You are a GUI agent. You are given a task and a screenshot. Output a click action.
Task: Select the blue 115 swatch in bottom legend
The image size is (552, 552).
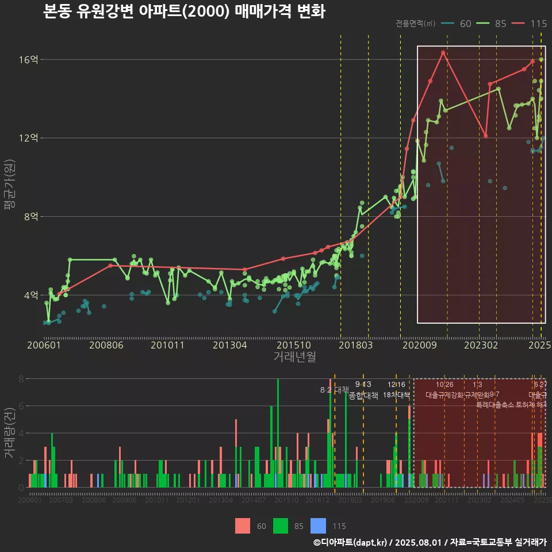318,526
